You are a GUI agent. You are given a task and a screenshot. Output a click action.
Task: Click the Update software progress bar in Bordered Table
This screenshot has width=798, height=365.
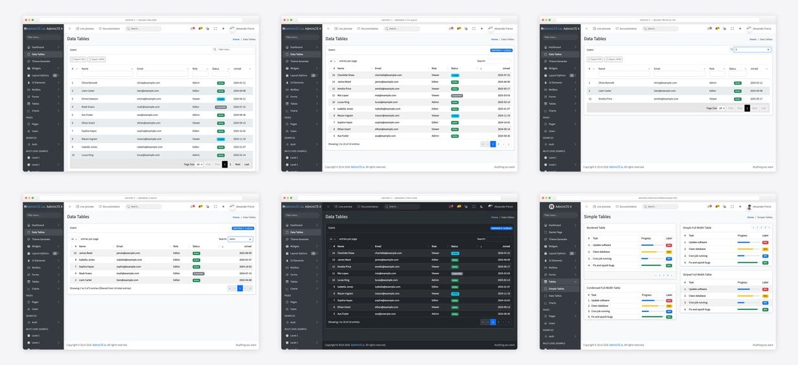pos(652,245)
